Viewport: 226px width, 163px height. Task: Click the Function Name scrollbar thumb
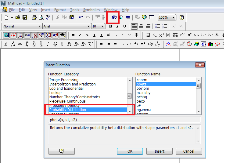pos(199,86)
